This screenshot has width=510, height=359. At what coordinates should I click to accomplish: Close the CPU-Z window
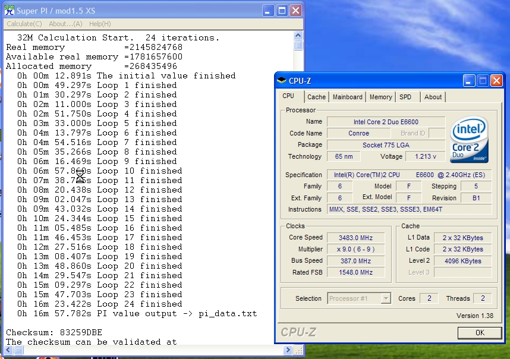click(x=496, y=81)
